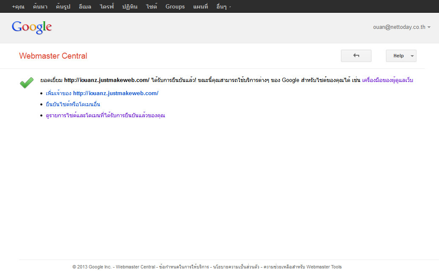Open ไซต์ in the top bar
This screenshot has height=271, width=439.
[x=152, y=6]
